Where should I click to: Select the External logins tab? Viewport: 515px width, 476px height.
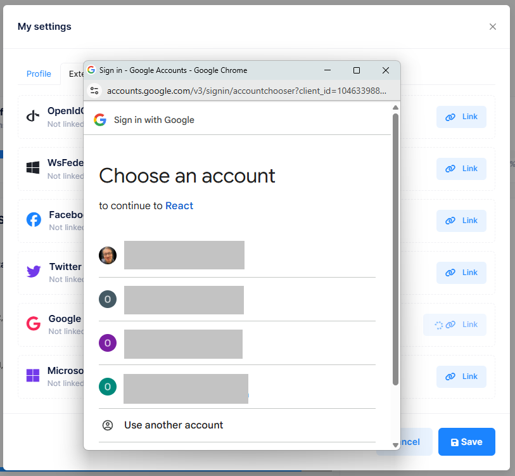coord(73,74)
